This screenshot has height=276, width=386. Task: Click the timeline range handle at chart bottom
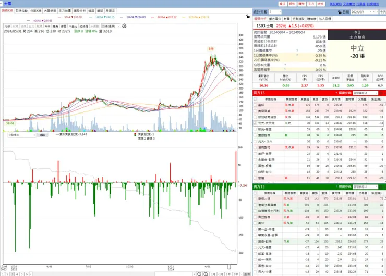[x=229, y=267]
